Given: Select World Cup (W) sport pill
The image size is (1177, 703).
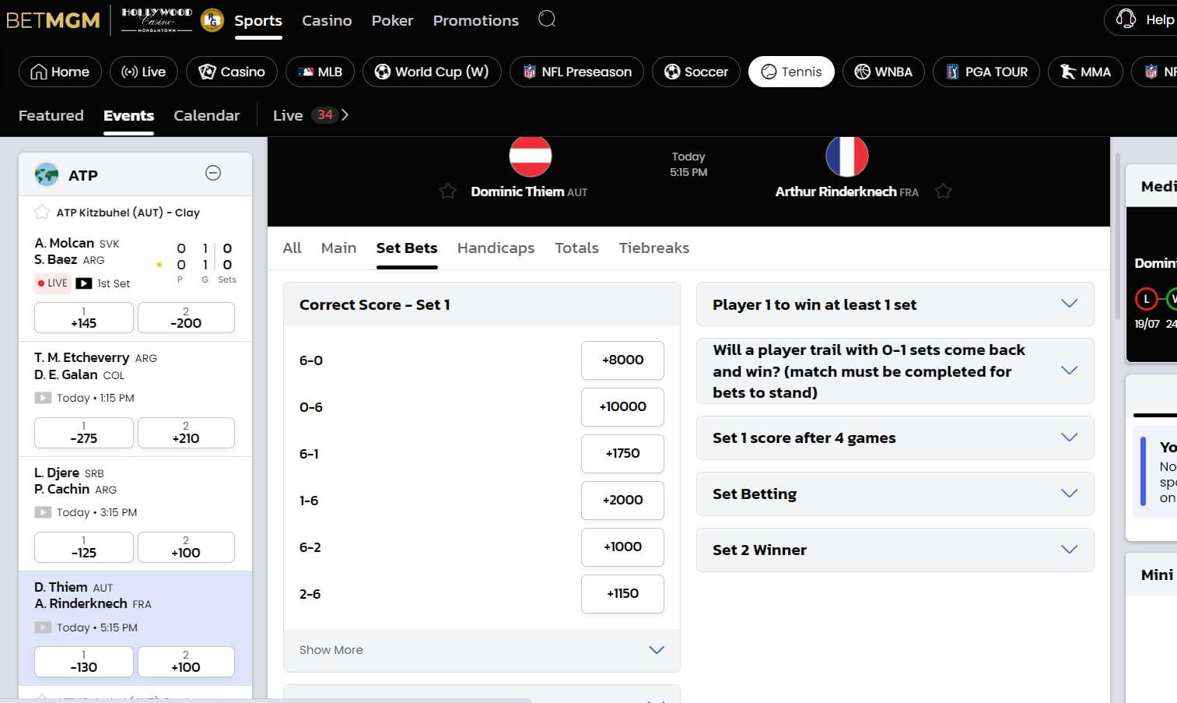Looking at the screenshot, I should pyautogui.click(x=432, y=72).
